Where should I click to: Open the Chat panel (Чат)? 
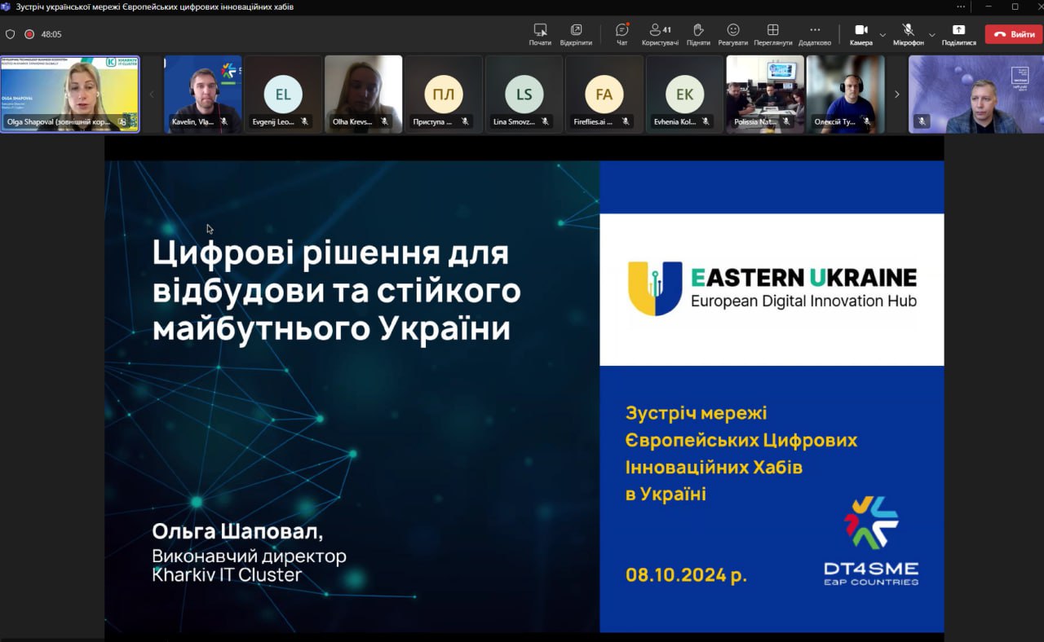point(622,33)
